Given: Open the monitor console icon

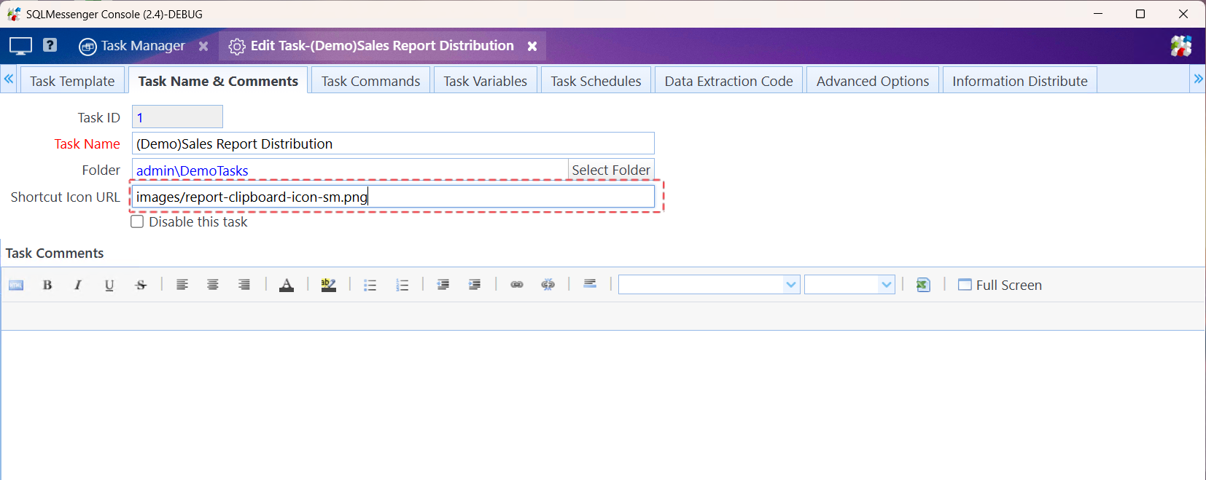Looking at the screenshot, I should (20, 46).
